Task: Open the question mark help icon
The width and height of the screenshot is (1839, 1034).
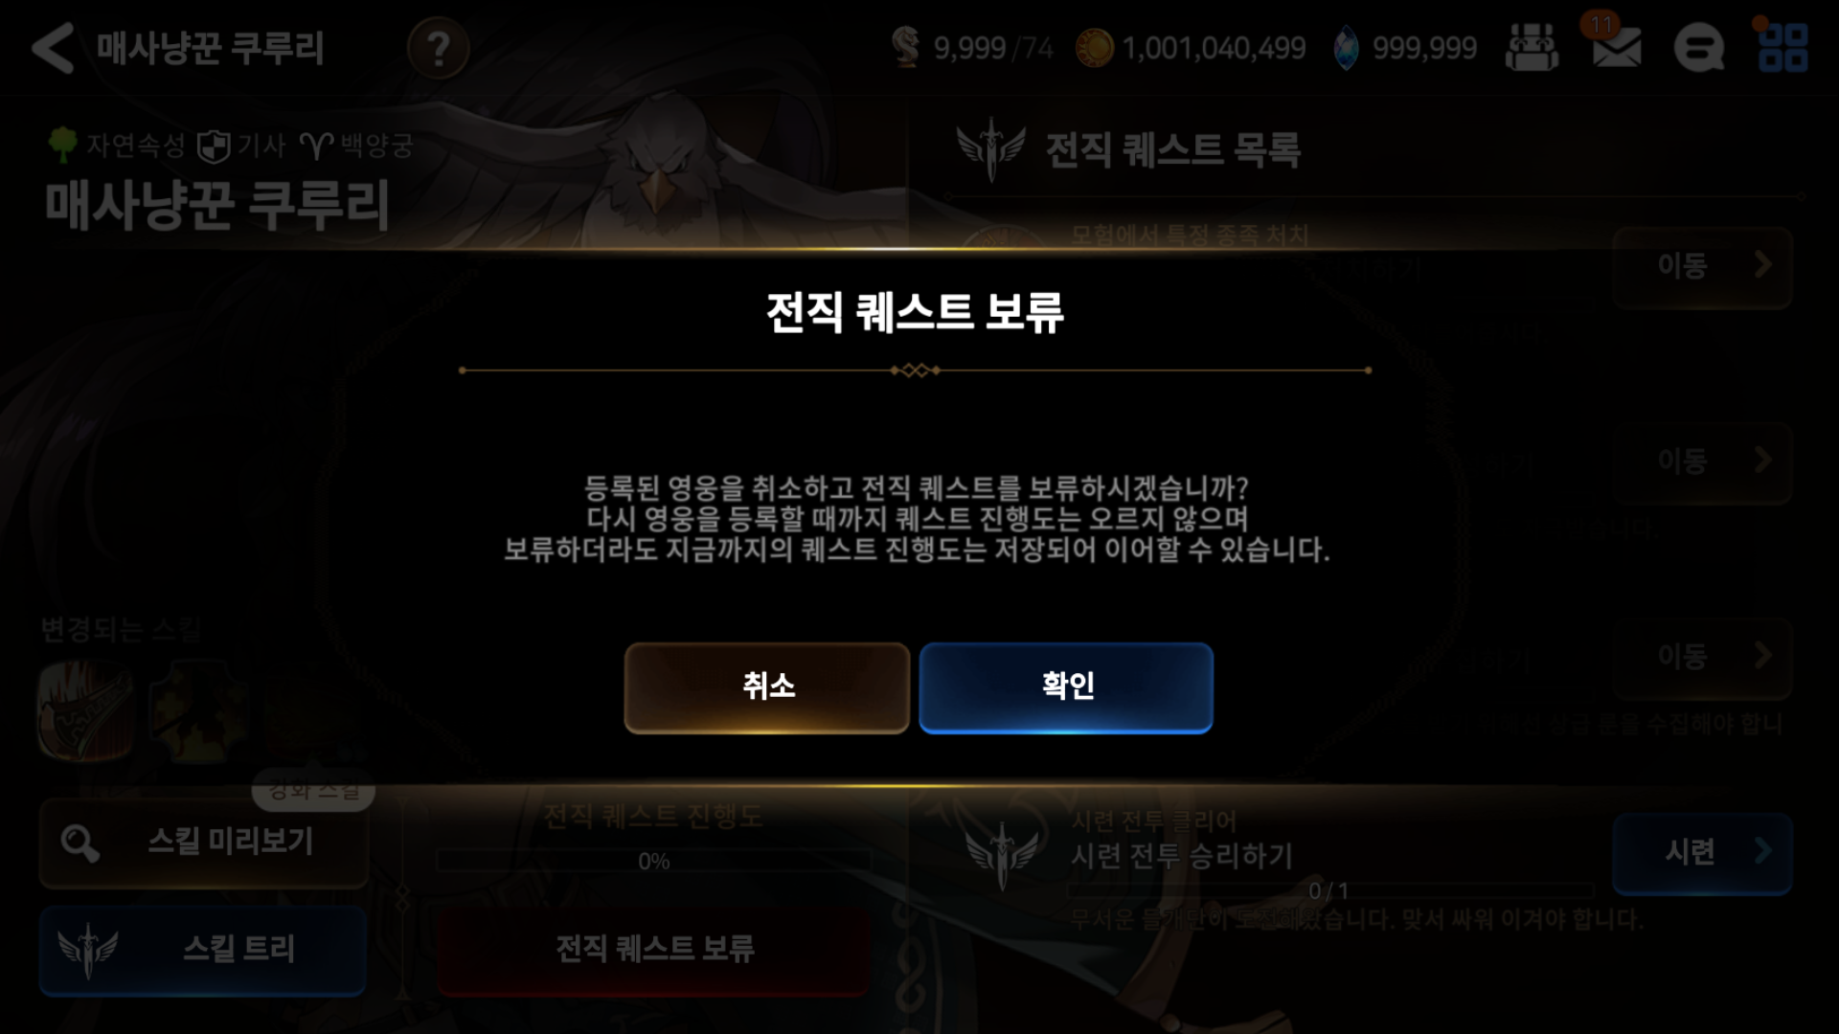Action: click(438, 48)
